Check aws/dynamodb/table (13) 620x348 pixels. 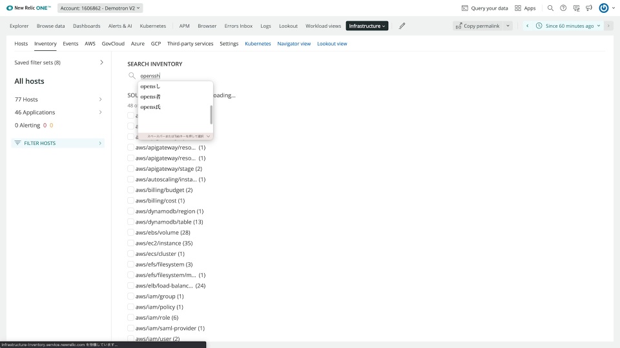[130, 222]
